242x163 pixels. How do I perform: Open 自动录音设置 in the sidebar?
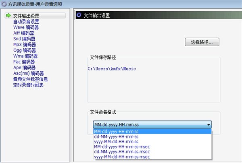(x=26, y=22)
